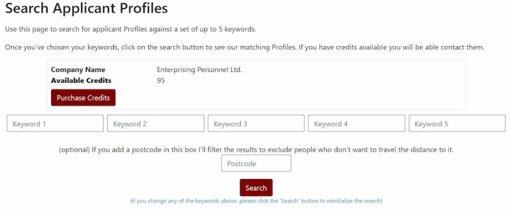Click the 'Use this page to search' sentence
Viewport: 511px width, 210px height.
click(131, 29)
